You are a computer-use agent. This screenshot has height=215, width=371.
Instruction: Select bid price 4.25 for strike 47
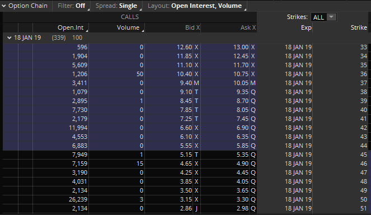pyautogui.click(x=186, y=173)
